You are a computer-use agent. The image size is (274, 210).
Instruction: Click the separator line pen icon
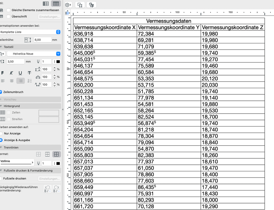(38, 163)
